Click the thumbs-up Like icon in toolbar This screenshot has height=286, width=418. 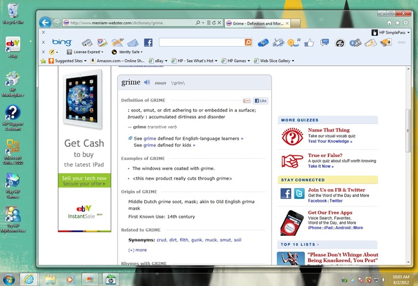click(x=309, y=42)
